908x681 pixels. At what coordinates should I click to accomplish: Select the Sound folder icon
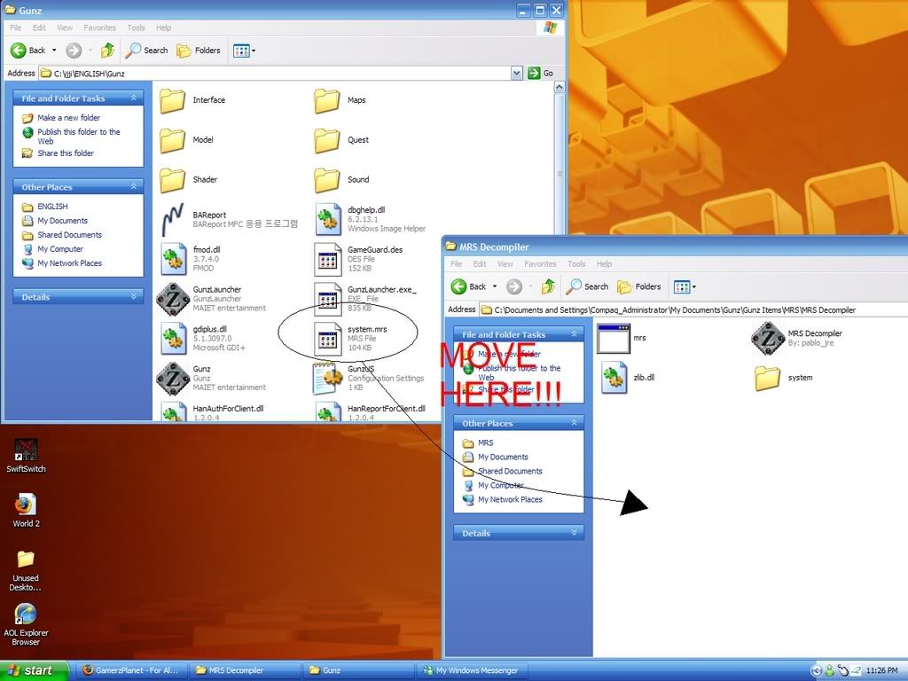click(327, 180)
